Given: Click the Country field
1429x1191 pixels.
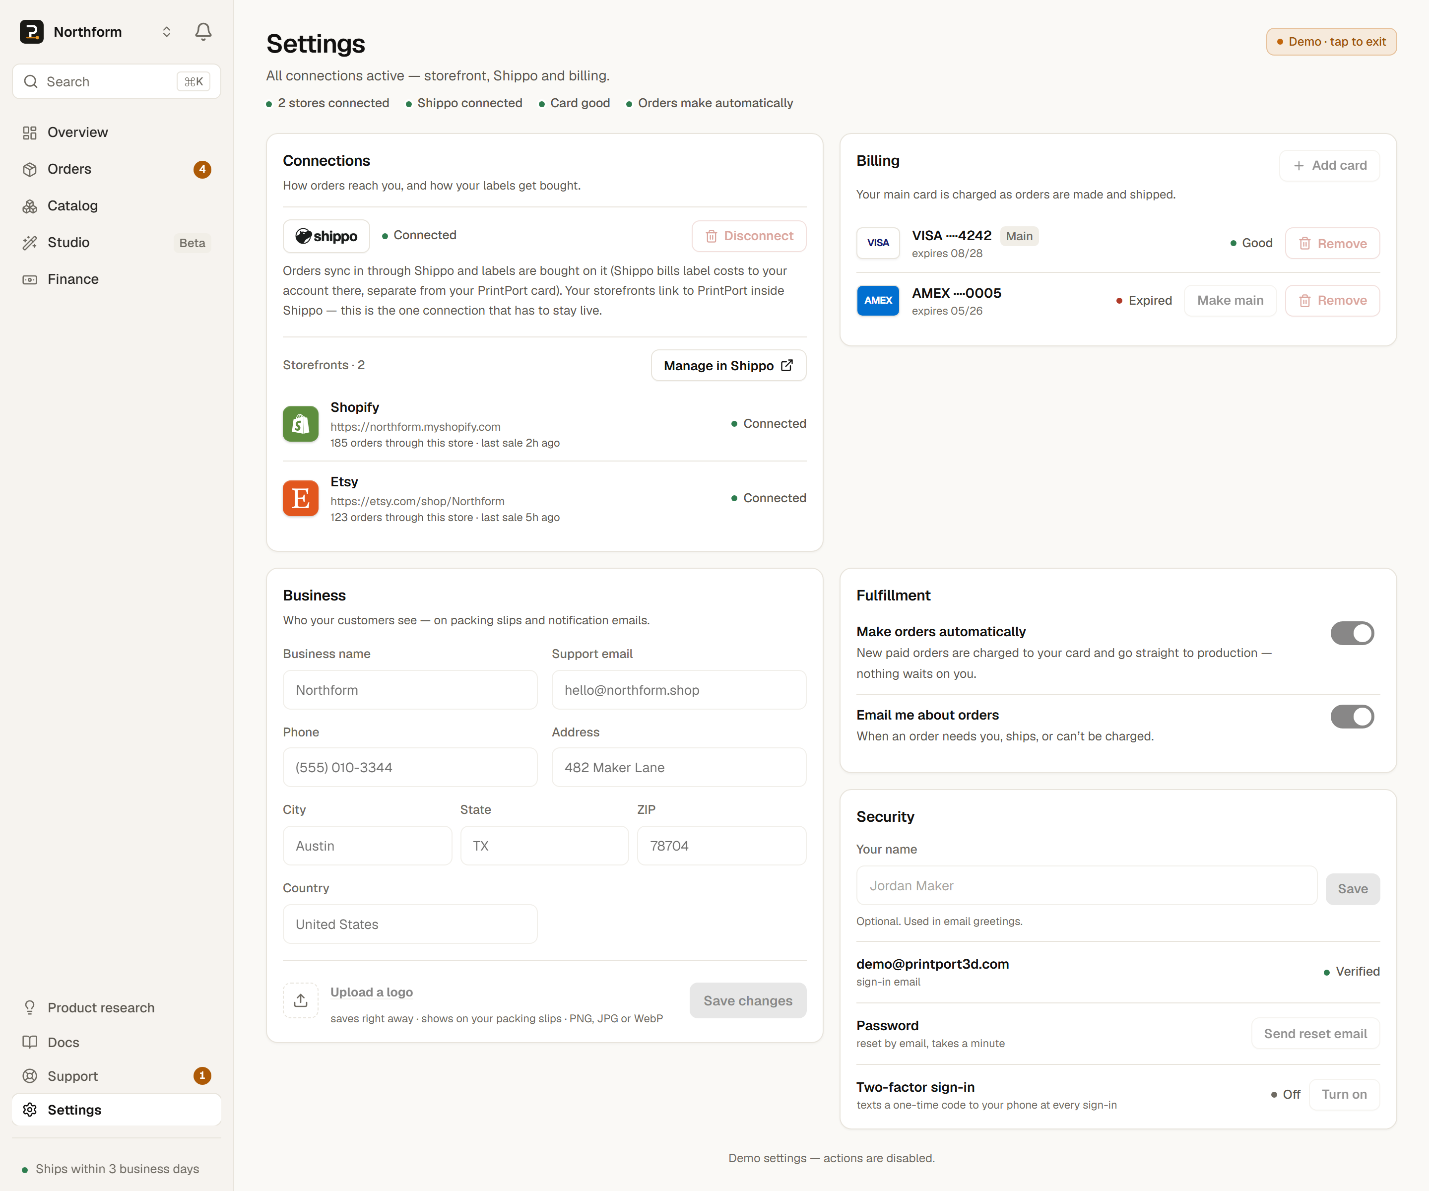Looking at the screenshot, I should [410, 924].
